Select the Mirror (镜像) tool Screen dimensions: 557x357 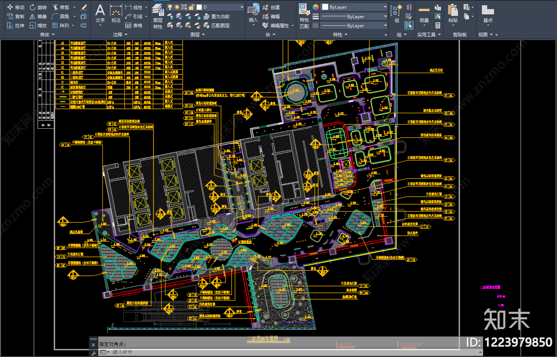[38, 16]
